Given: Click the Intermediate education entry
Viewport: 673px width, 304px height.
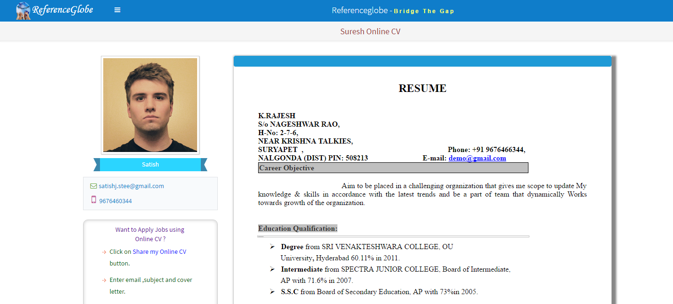Looking at the screenshot, I should [395, 275].
